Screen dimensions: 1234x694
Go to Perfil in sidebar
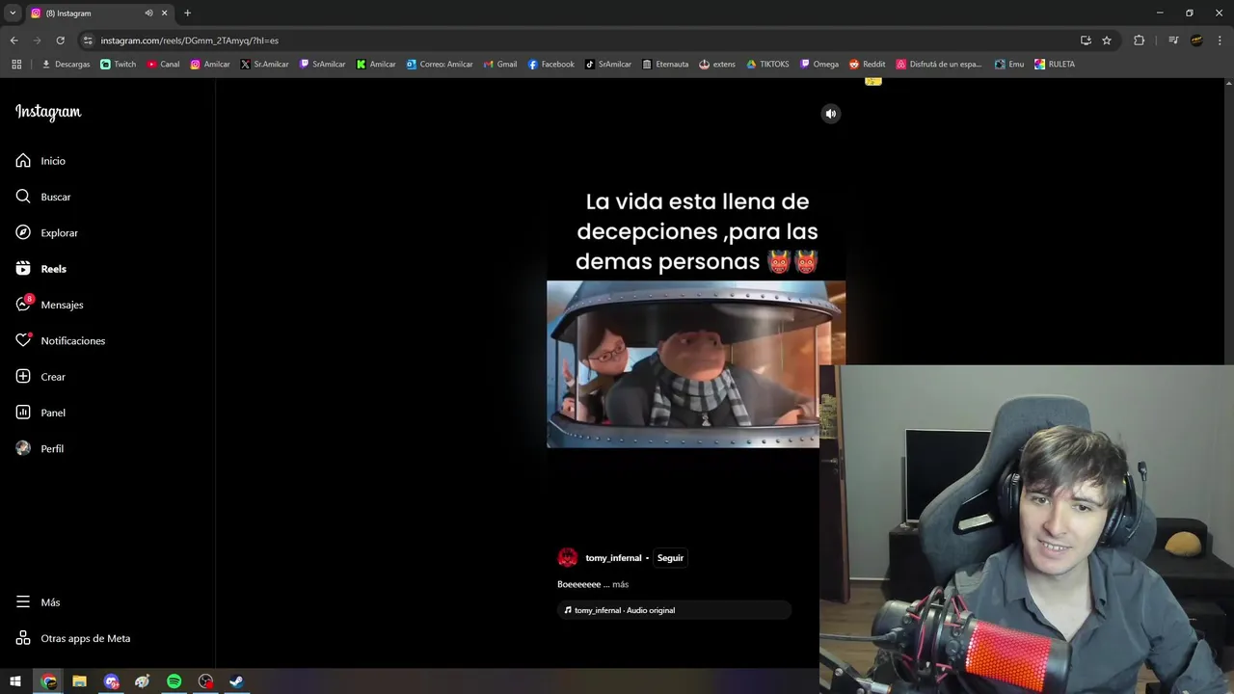[40, 448]
